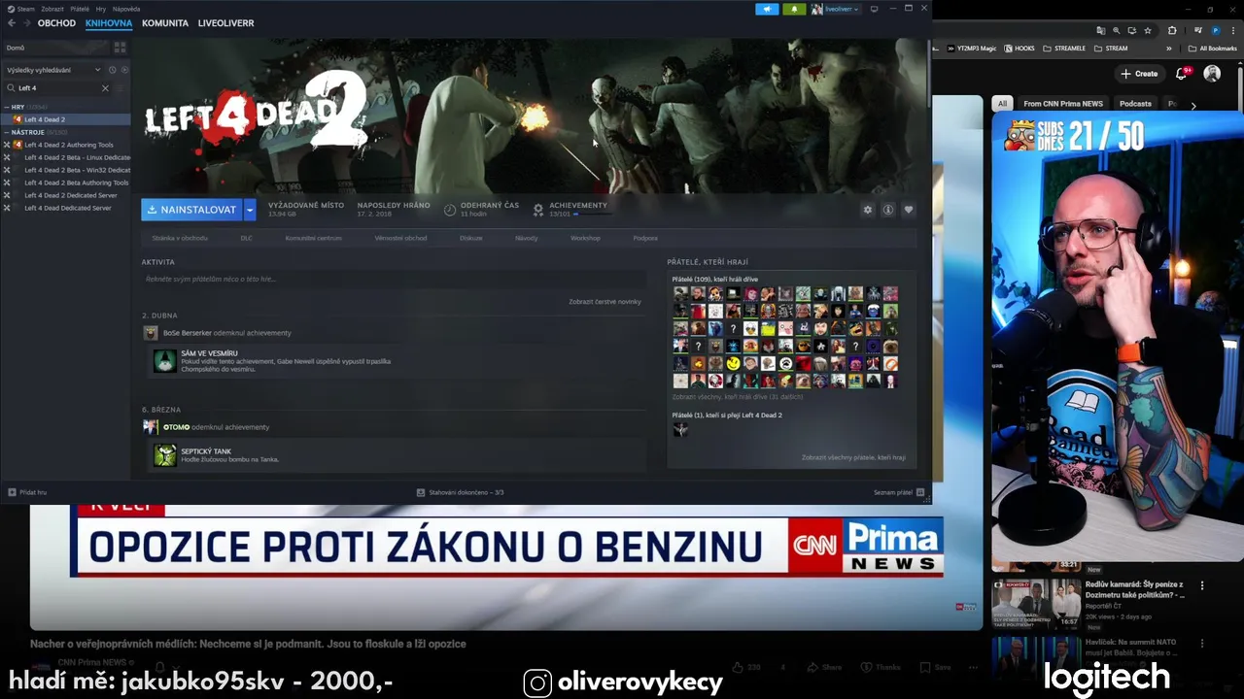Open the advanced filter icon beside search
Image resolution: width=1244 pixels, height=699 pixels.
121,88
